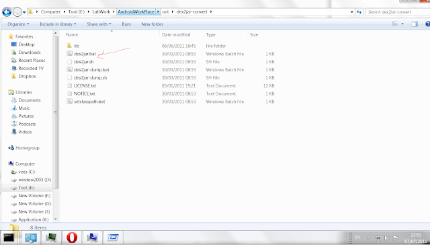Open Desktop under Favorites
The image size is (430, 245).
[26, 44]
